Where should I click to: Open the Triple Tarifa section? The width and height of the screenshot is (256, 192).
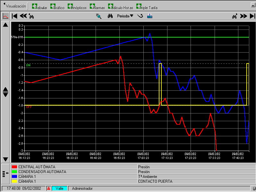click(x=147, y=7)
